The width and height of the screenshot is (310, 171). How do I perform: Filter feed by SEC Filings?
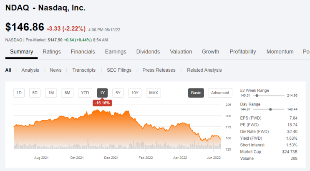119,70
